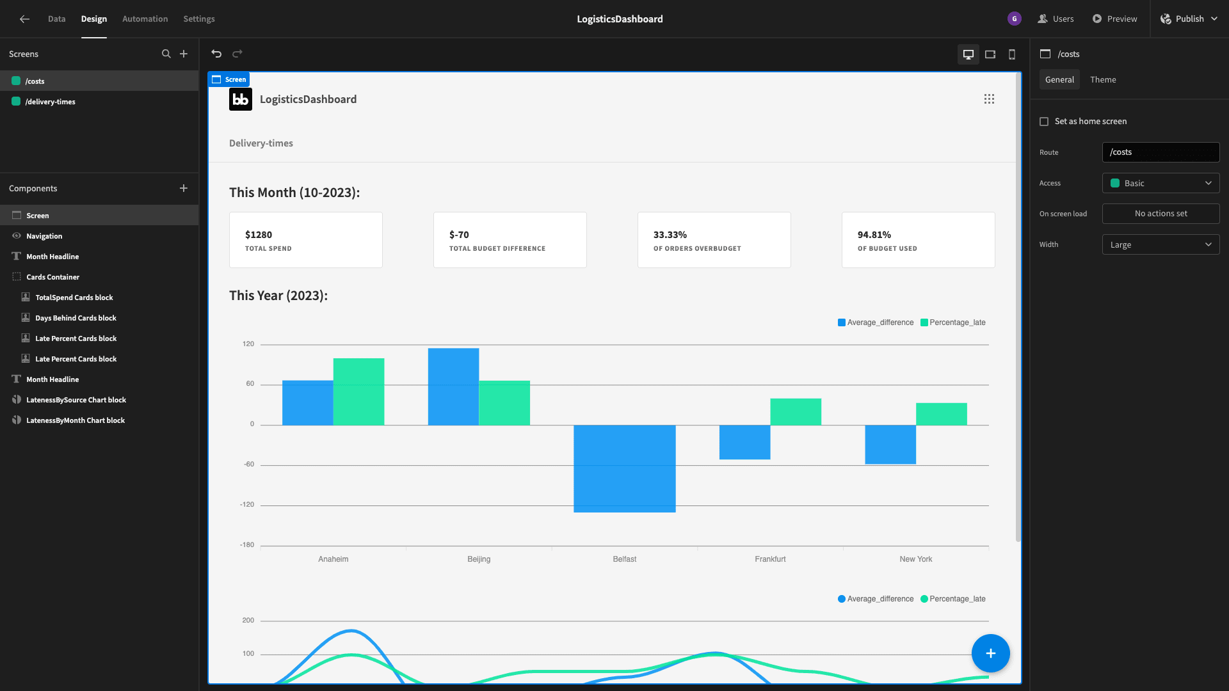Toggle Percentage_late in the line chart legend
Viewport: 1229px width, 691px height.
953,599
